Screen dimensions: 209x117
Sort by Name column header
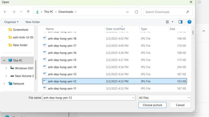point(50,29)
